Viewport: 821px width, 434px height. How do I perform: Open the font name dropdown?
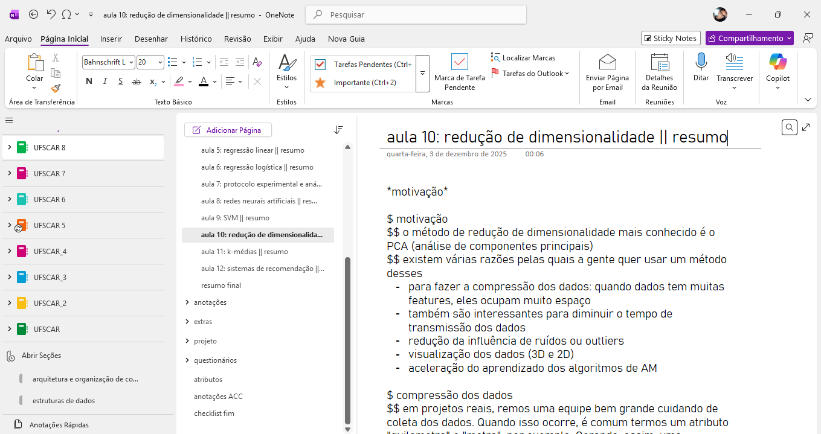click(131, 62)
